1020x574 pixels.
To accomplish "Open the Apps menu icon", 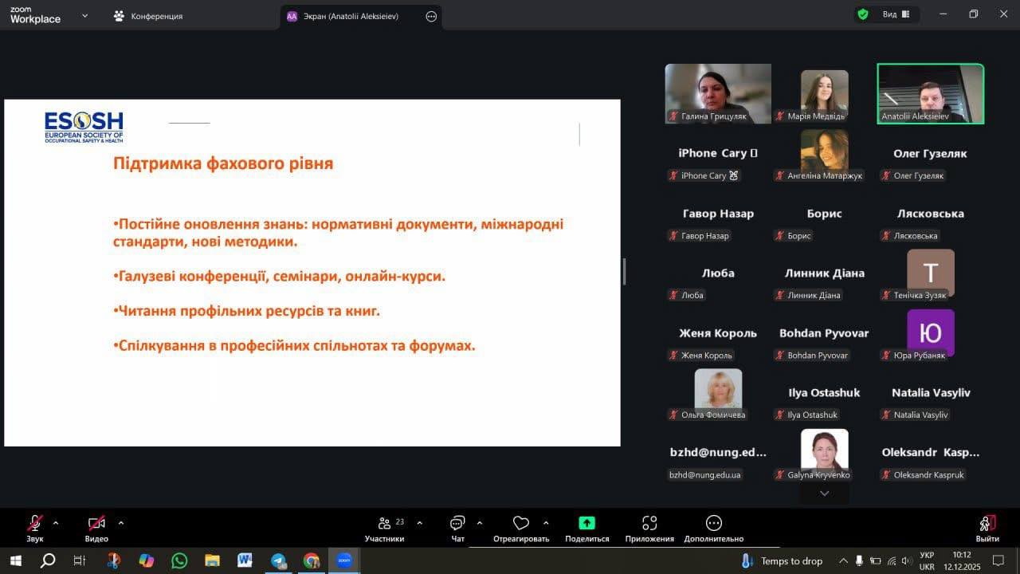I will click(649, 524).
